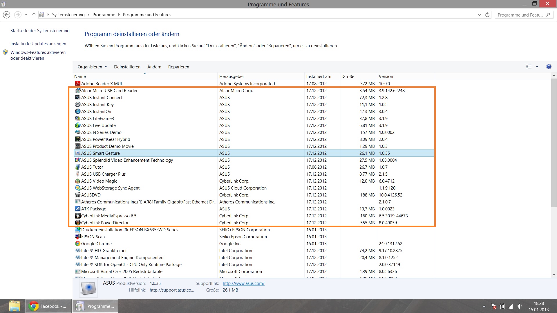Open the Organisieren dropdown menu

[92, 67]
